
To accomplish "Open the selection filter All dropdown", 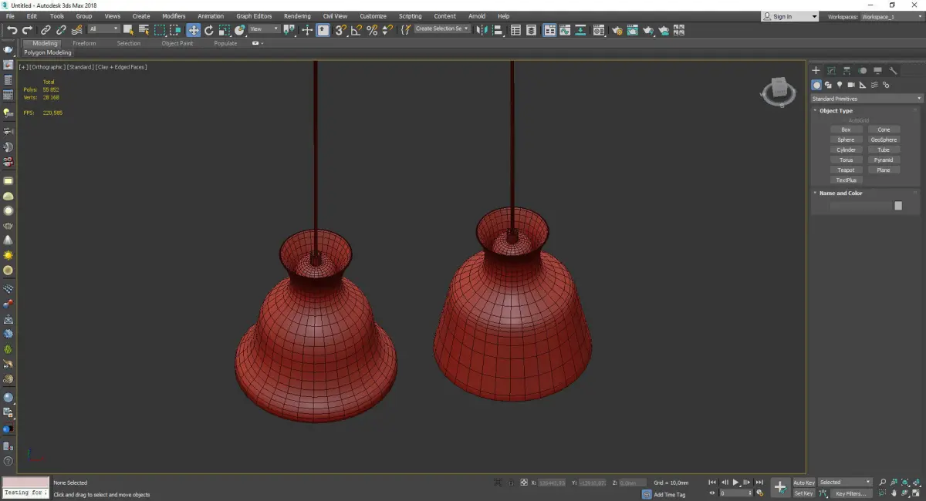I will click(103, 29).
